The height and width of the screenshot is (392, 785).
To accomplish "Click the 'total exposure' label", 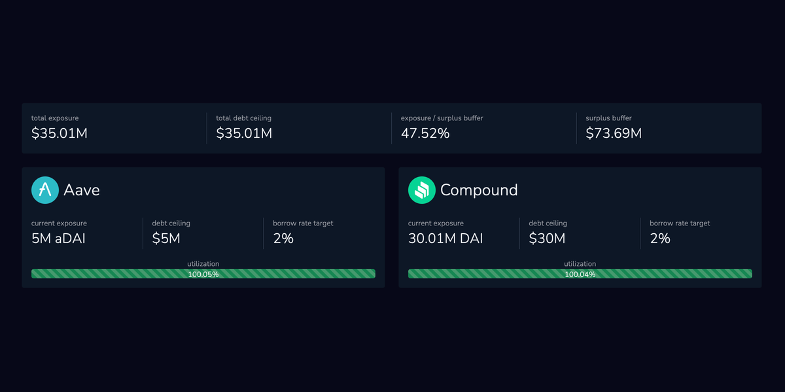I will [x=55, y=118].
